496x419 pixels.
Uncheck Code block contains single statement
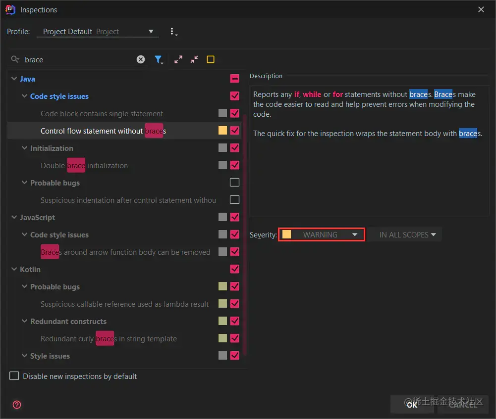(234, 113)
